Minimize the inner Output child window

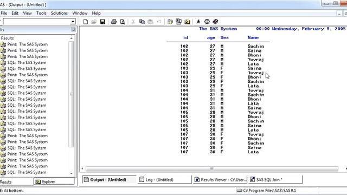[x=339, y=14]
